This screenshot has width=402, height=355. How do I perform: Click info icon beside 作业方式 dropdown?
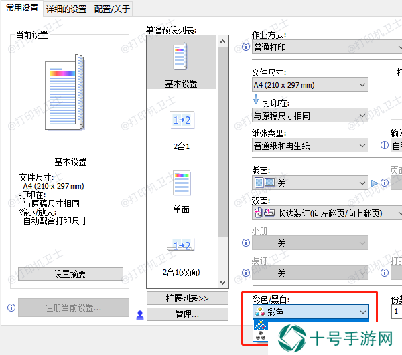(246, 47)
